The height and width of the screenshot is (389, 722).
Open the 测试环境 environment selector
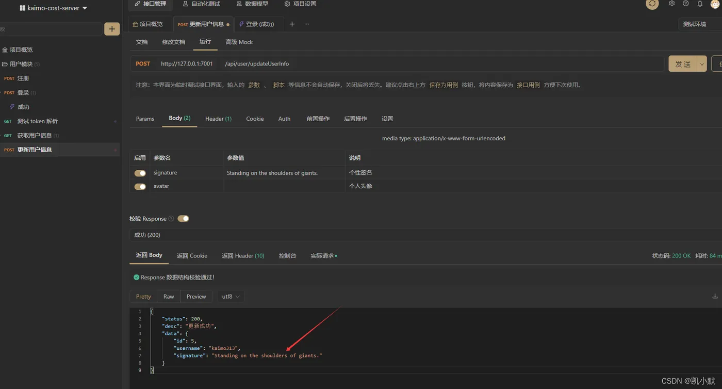700,24
